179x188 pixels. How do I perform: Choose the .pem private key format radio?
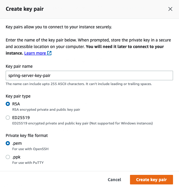pyautogui.click(x=8, y=143)
